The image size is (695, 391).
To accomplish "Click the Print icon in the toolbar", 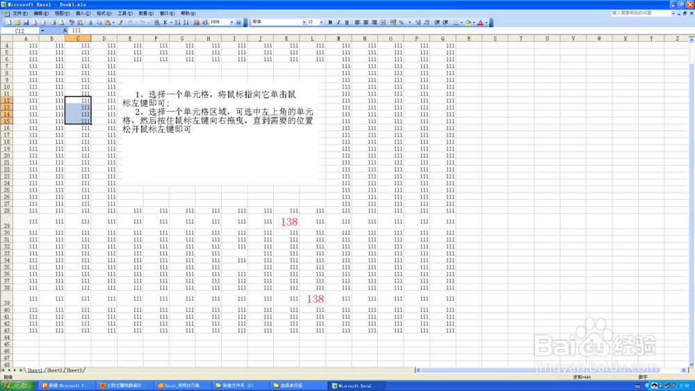I will tap(53, 22).
